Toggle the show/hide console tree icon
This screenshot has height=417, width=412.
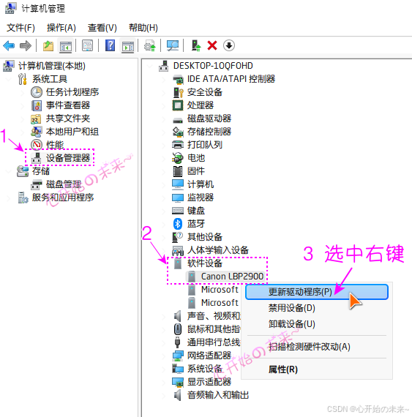tap(66, 46)
